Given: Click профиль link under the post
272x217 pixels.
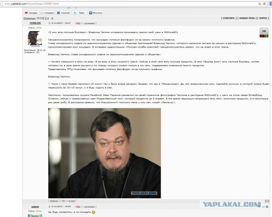Looking at the screenshot, I should coord(54,201).
